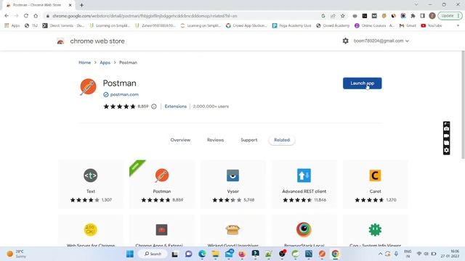
Task: Go to Home breadcrumb link
Action: tap(84, 62)
